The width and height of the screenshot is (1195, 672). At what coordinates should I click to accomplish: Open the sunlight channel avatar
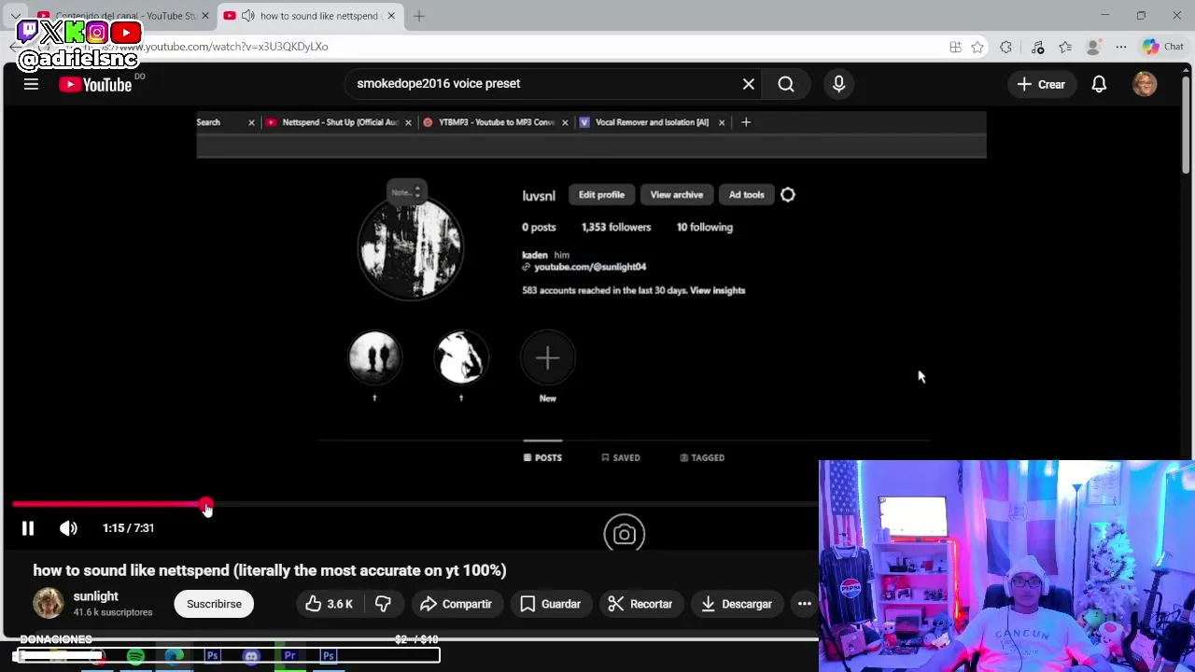click(49, 604)
